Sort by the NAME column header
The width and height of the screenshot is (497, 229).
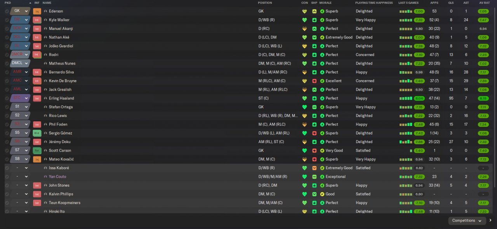point(47,3)
